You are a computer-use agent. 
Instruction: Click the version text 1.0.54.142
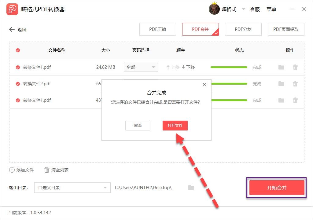tap(41, 213)
